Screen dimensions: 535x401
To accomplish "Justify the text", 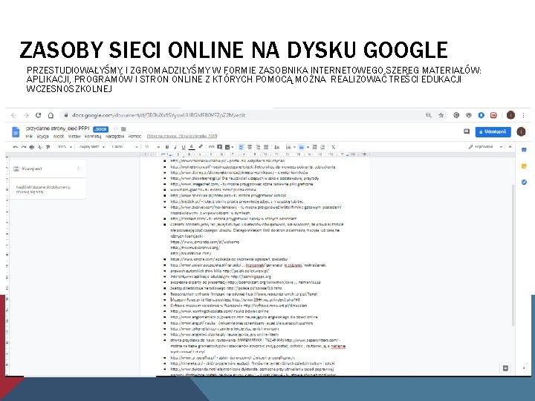I will click(x=266, y=147).
